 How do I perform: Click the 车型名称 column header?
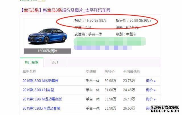click(29, 71)
